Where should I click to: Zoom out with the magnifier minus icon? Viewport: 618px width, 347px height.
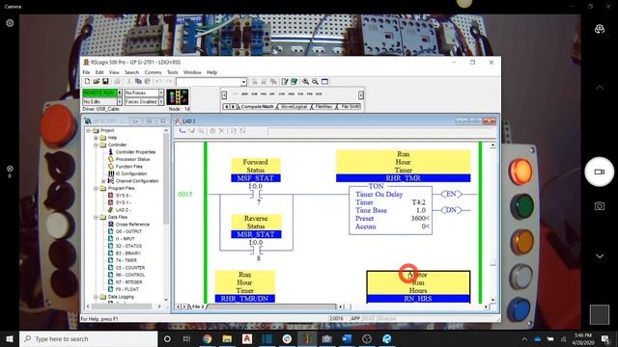tap(315, 81)
